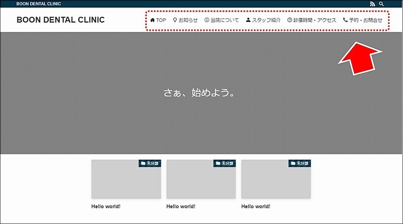The image size is (403, 224).
Task: Open the third Hello world! post thumbnail
Action: coord(276,179)
